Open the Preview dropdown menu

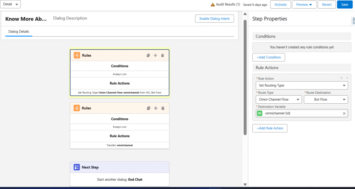[304, 5]
